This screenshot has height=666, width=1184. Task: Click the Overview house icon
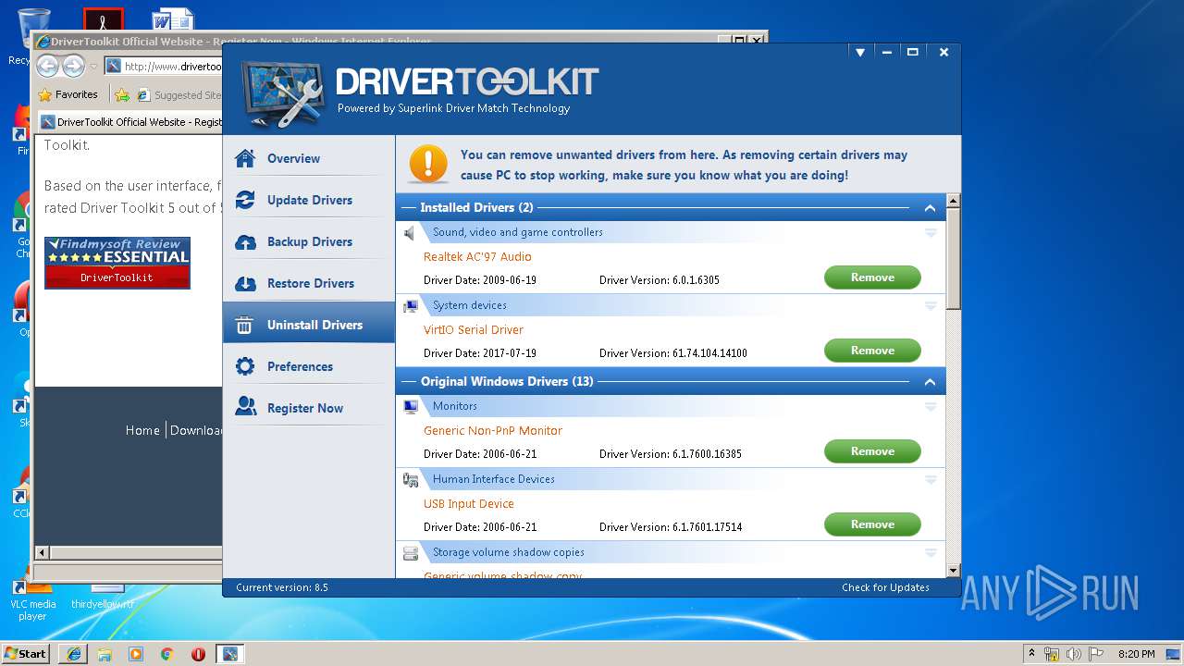coord(245,158)
